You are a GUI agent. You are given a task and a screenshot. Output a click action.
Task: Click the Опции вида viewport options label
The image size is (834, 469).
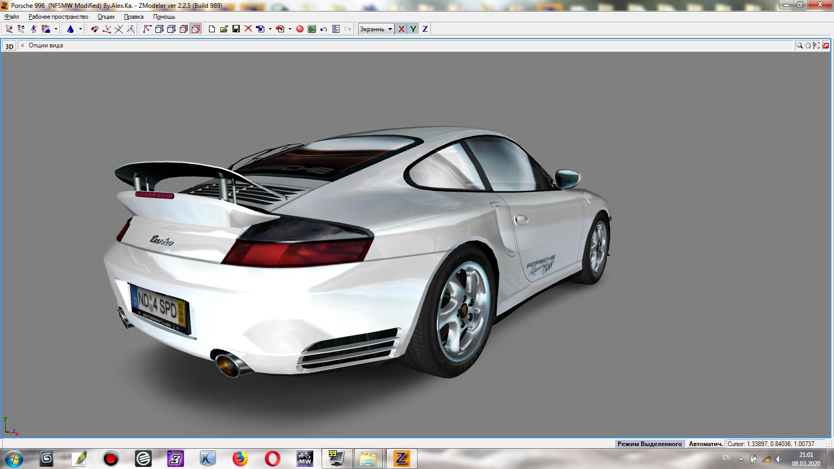click(45, 46)
